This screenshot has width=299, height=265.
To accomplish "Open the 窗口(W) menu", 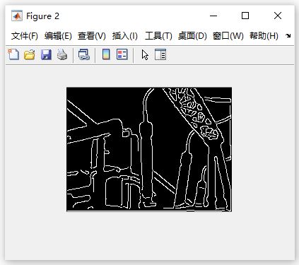I will [x=228, y=36].
